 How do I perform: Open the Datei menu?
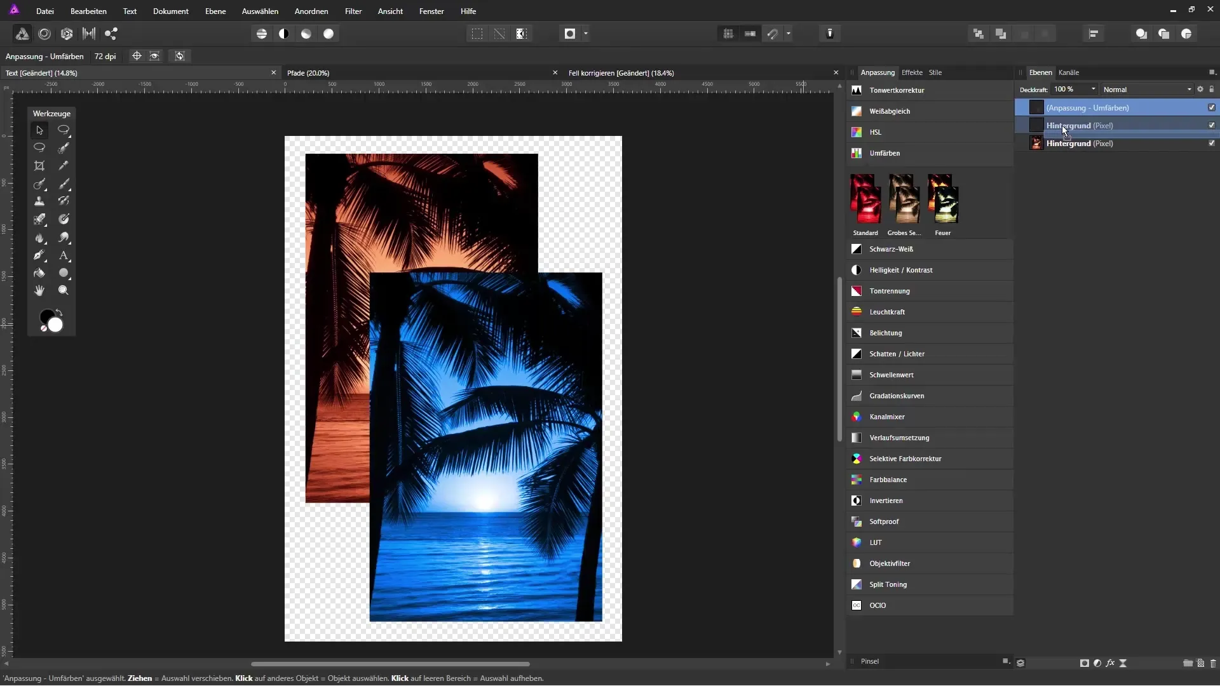[45, 11]
